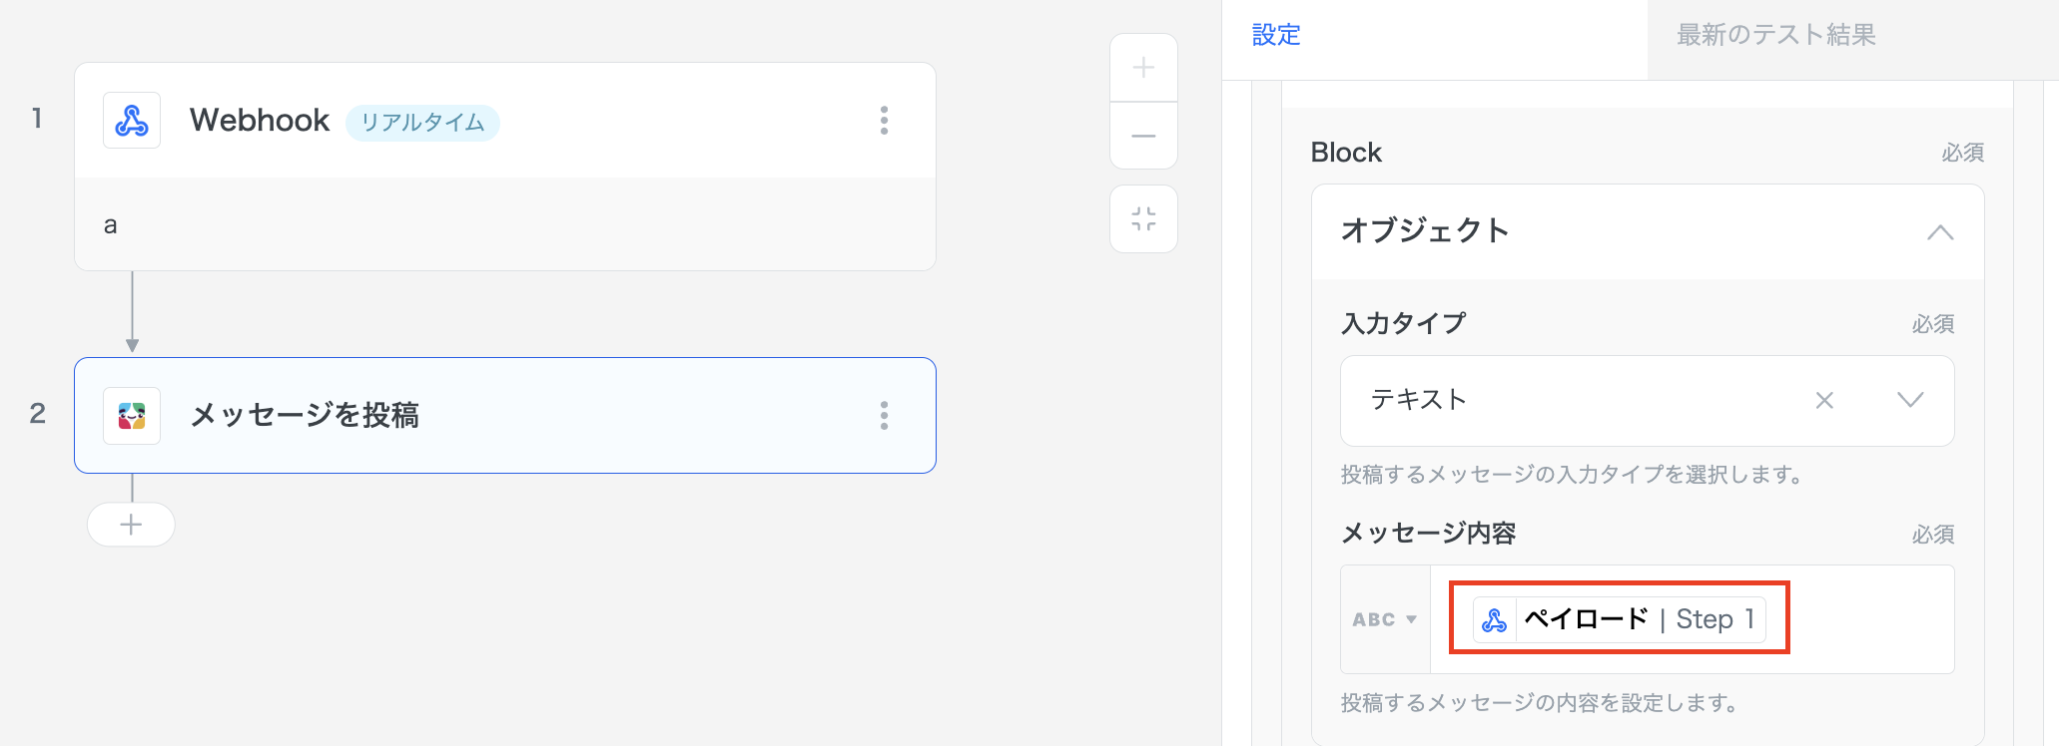Select the 設定 tab
2059x746 pixels.
tap(1274, 35)
